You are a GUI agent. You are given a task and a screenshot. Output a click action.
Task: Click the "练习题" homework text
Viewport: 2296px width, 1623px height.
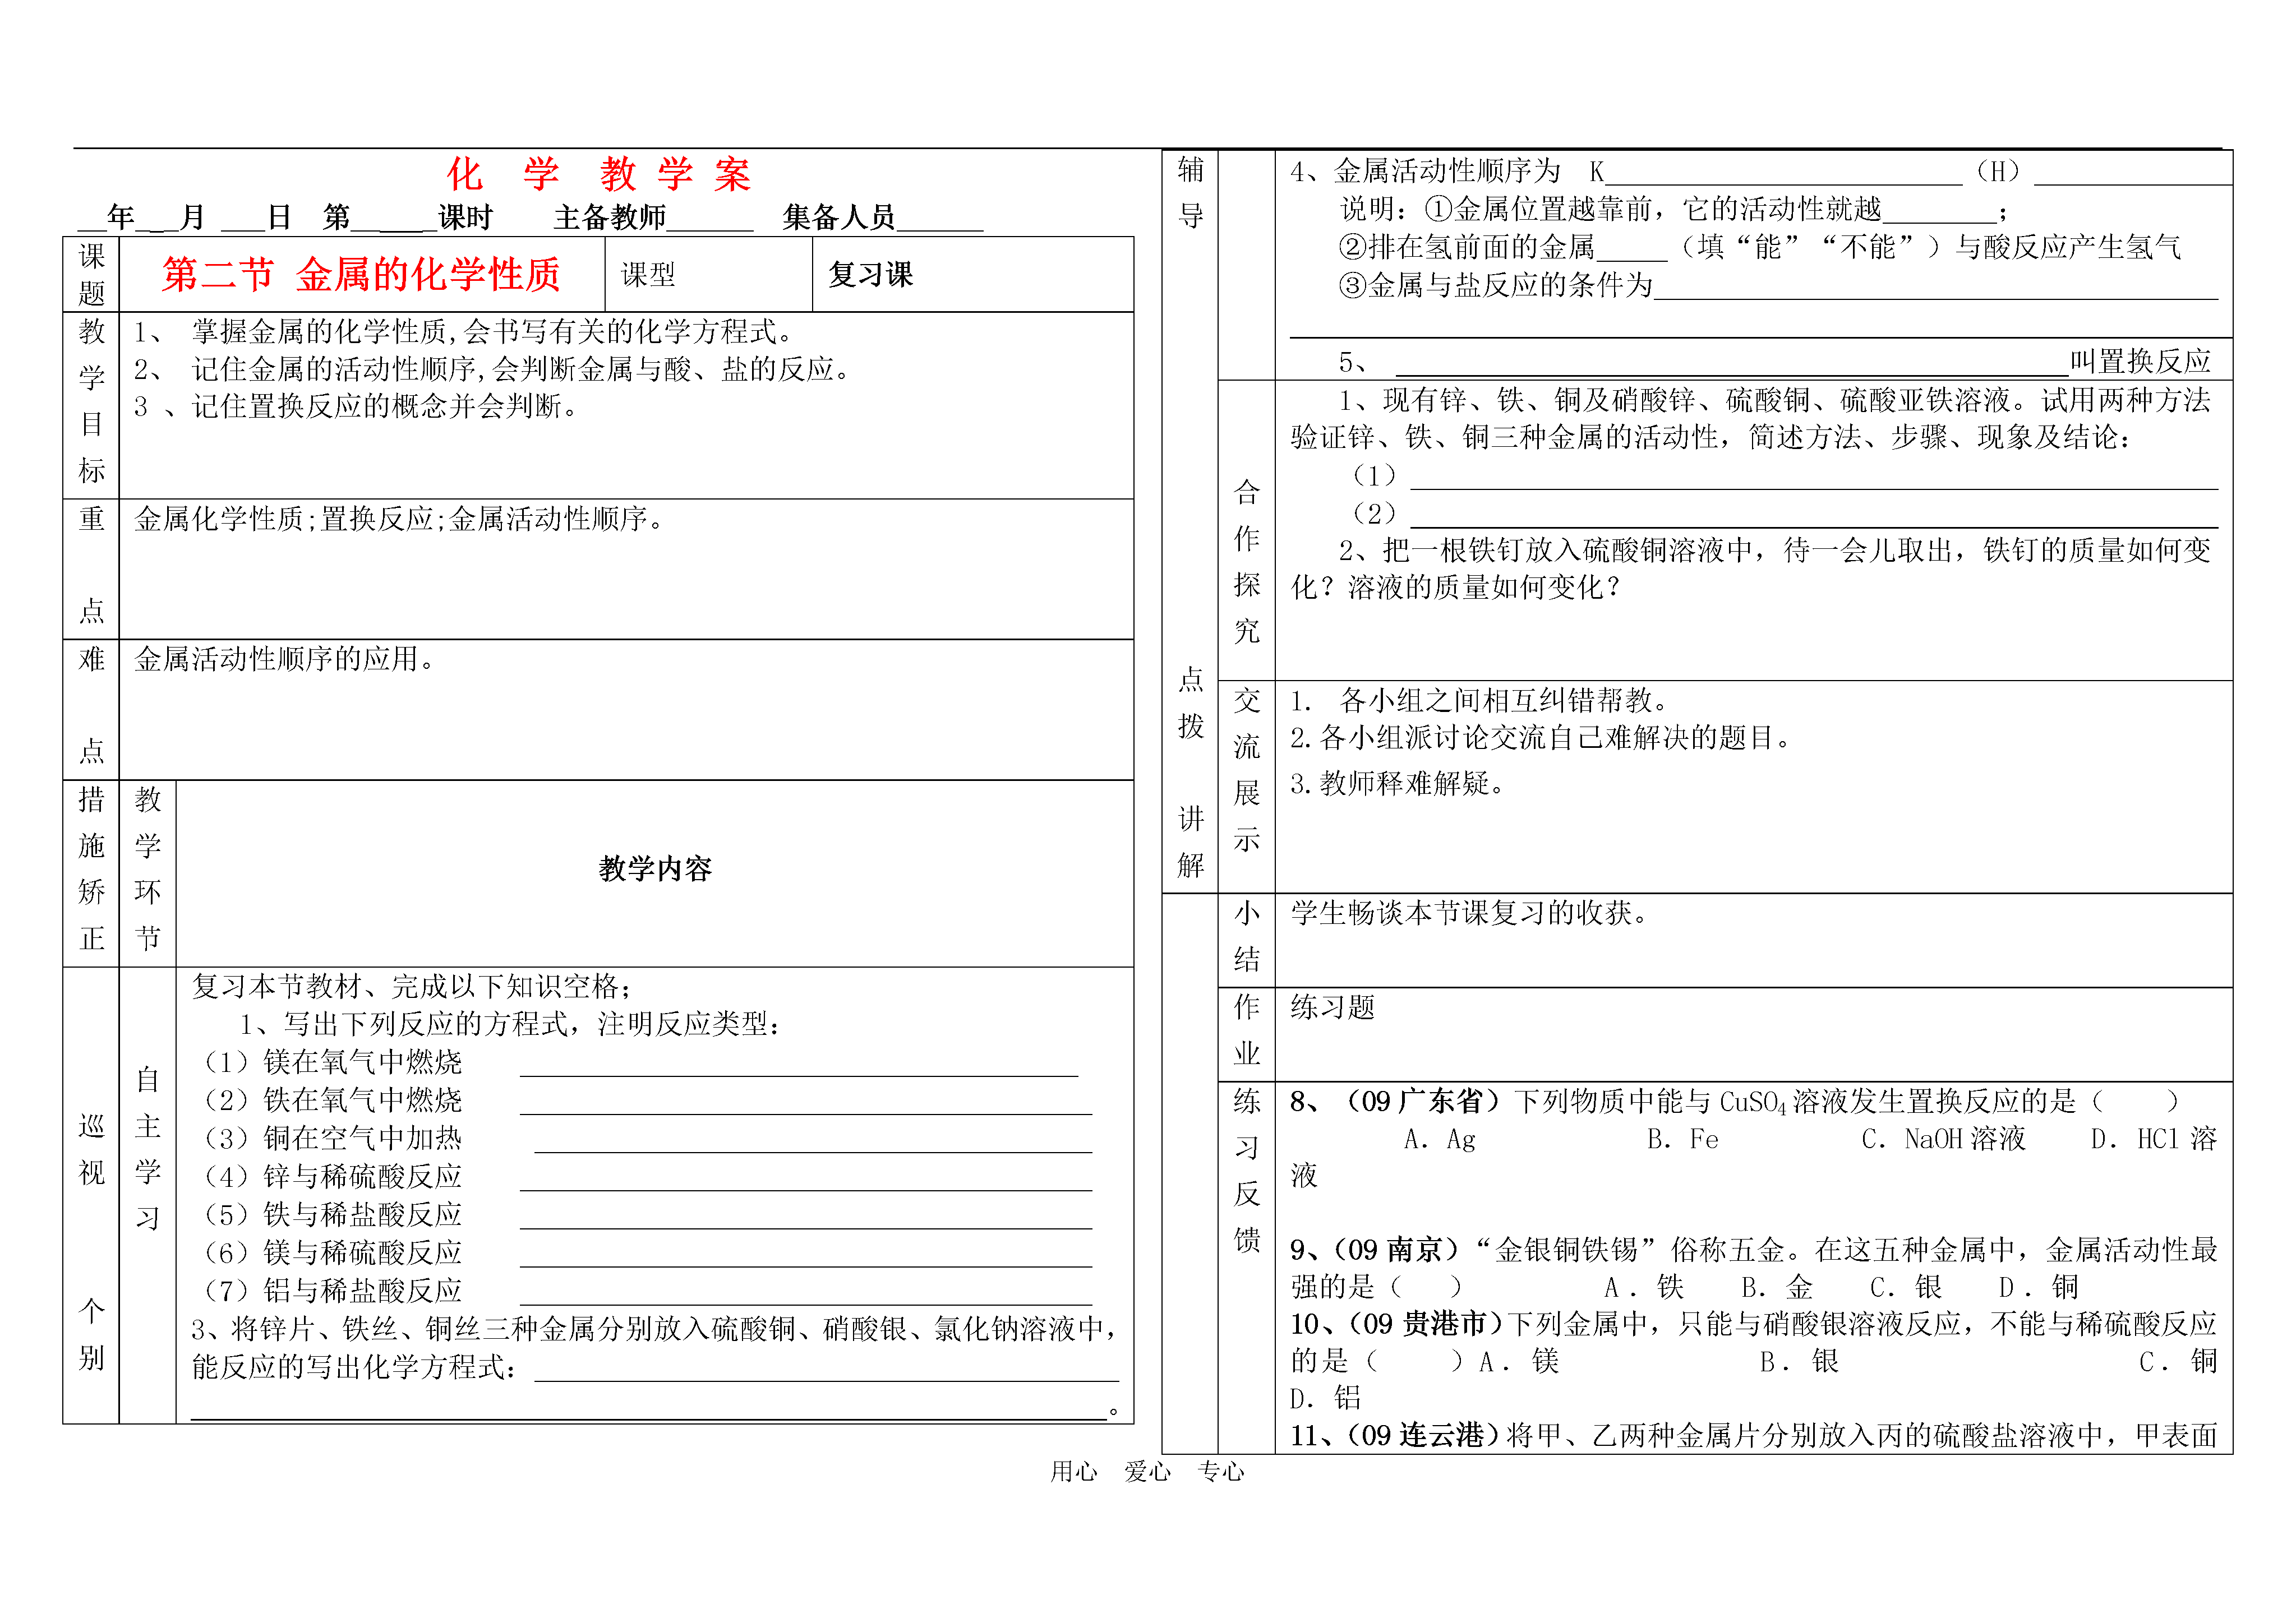tap(1332, 1007)
